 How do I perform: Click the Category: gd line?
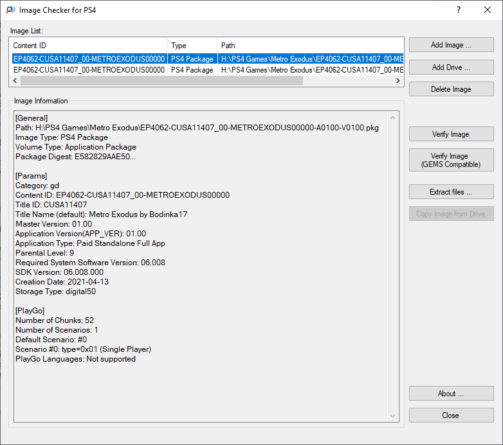click(37, 186)
